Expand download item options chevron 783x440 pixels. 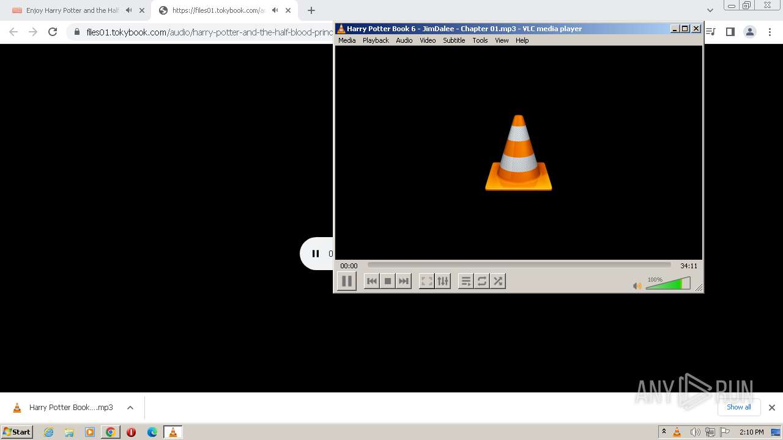pos(130,408)
